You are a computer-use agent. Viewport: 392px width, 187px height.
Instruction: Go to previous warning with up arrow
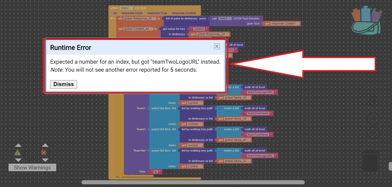(x=18, y=145)
